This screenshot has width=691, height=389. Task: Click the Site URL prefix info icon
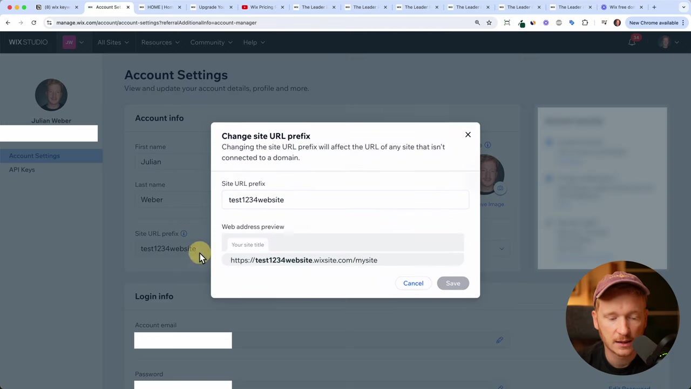pyautogui.click(x=184, y=233)
